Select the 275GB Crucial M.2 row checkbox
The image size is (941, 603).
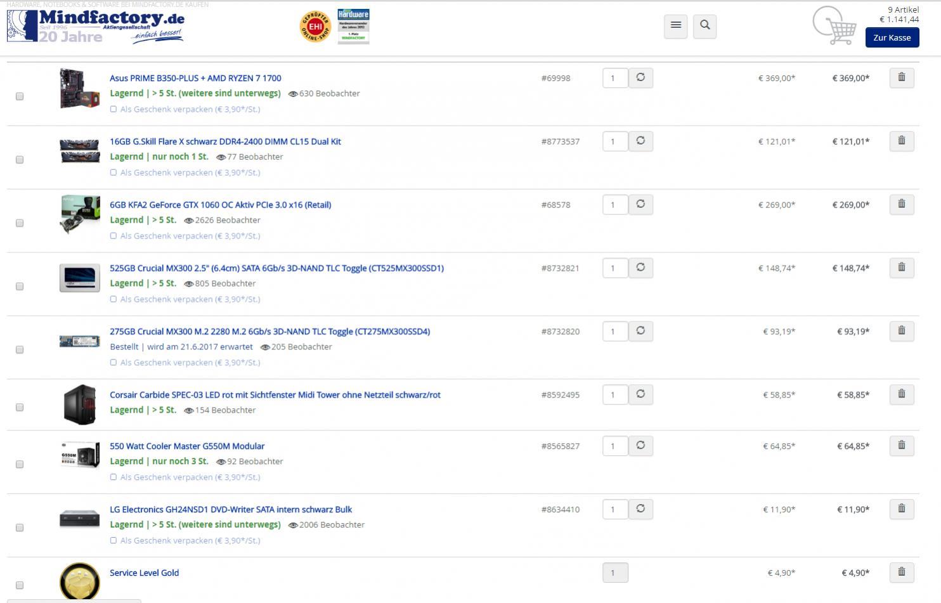[x=20, y=350]
